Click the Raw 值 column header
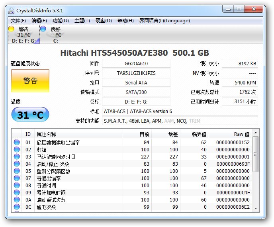274x227 pixels. (x=230, y=134)
